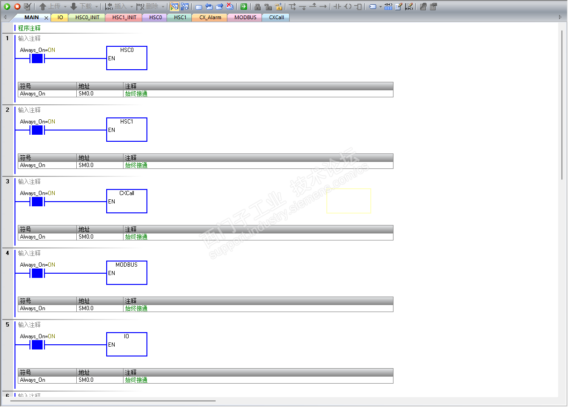Click the right tab-scroll arrow
This screenshot has width=568, height=407.
pyautogui.click(x=561, y=17)
